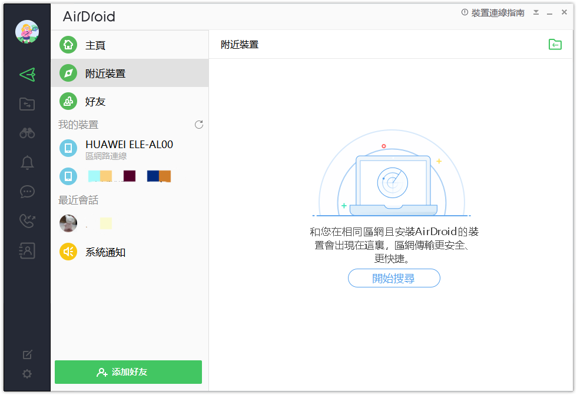Screen dimensions: 577x395
Task: Open the title bar dropdown menu arrow
Action: pos(536,12)
